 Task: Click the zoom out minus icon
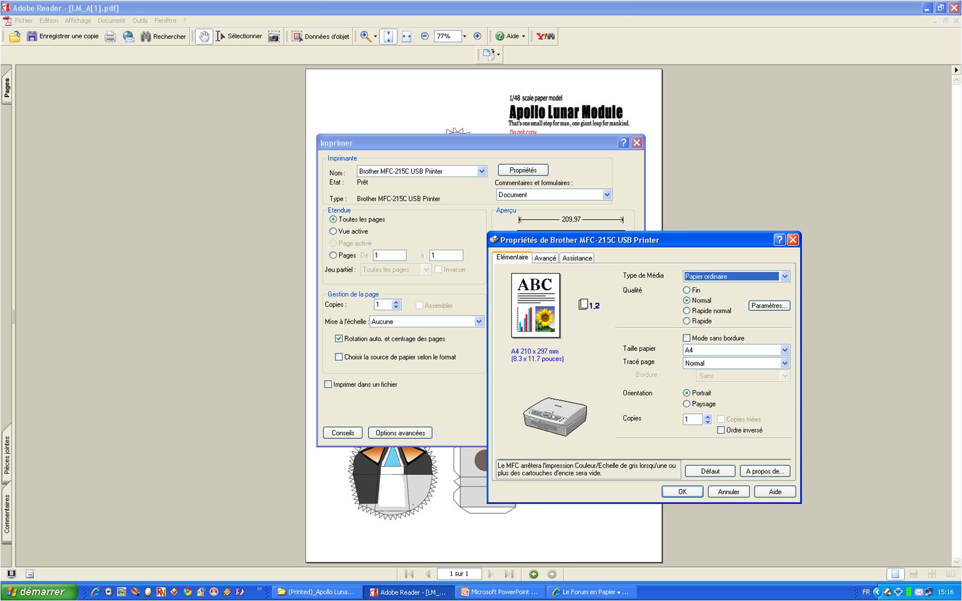425,36
